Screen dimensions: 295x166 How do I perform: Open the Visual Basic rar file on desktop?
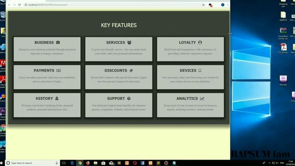(x=283, y=33)
